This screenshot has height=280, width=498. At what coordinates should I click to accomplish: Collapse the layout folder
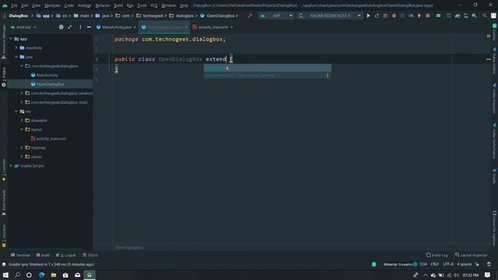coord(22,130)
